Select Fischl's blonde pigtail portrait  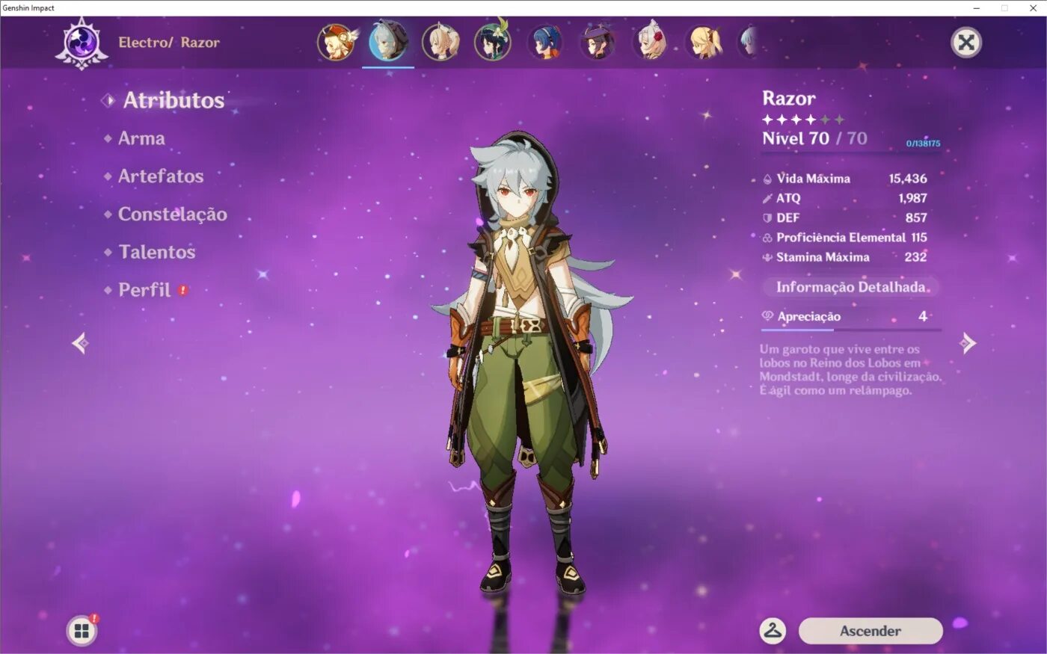tap(704, 42)
